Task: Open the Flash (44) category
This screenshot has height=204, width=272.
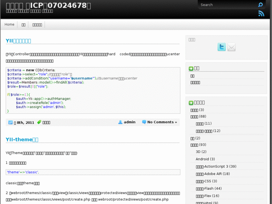Action: 209,189
